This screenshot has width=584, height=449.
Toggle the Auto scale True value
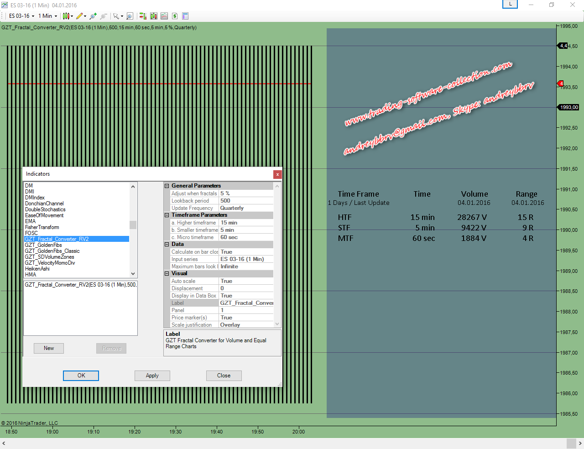pyautogui.click(x=246, y=281)
